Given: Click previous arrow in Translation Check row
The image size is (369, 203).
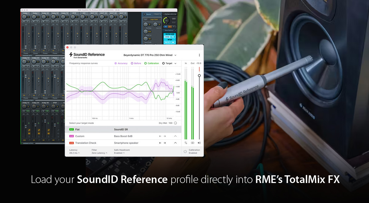Looking at the screenshot, I should [x=160, y=143].
